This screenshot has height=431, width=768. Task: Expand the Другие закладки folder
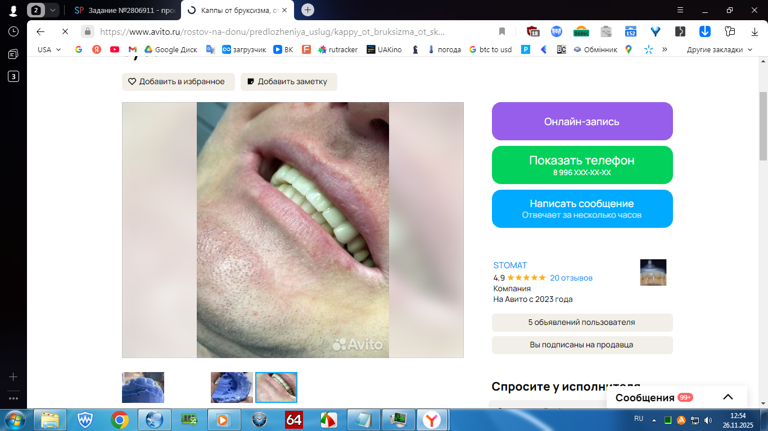(720, 49)
